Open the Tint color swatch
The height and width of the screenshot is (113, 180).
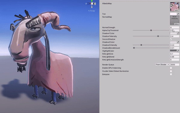pos(173,14)
